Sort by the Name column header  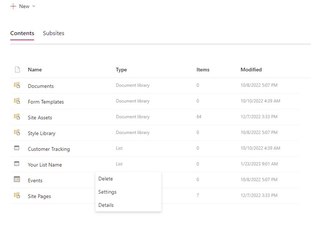tap(35, 70)
